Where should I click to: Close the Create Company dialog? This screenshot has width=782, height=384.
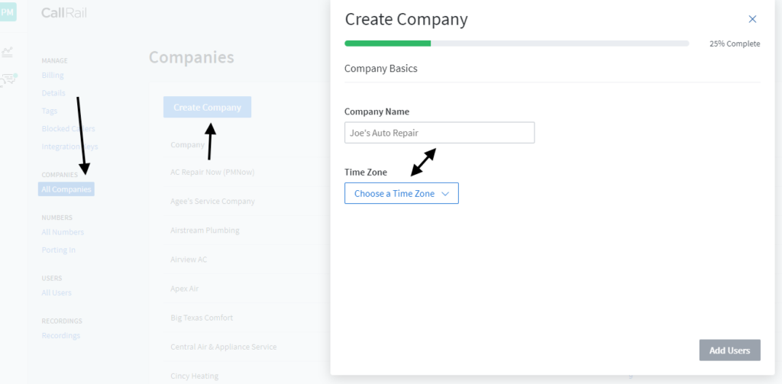[x=752, y=19]
